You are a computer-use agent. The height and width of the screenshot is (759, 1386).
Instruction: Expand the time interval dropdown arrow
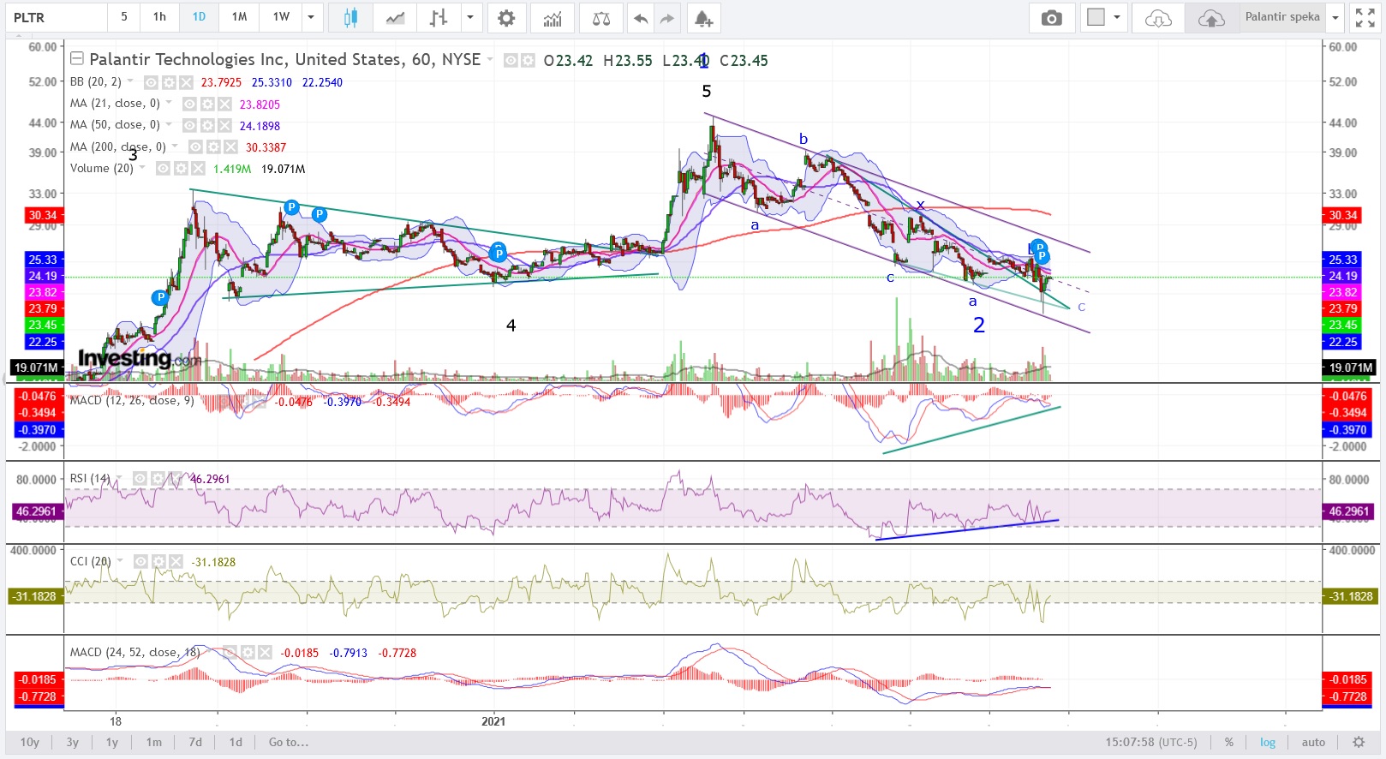coord(311,17)
